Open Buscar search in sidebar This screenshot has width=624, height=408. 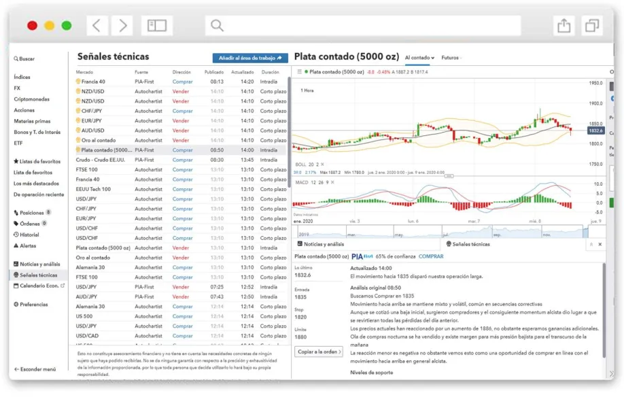click(24, 58)
